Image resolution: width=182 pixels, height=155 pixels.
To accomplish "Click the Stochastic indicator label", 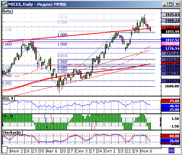I will (12, 133).
